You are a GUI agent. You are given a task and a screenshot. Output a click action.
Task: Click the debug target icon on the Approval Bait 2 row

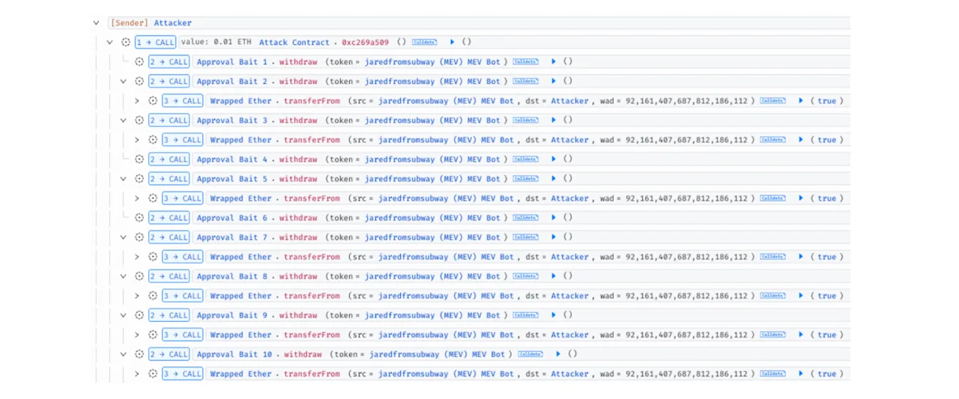coord(139,82)
